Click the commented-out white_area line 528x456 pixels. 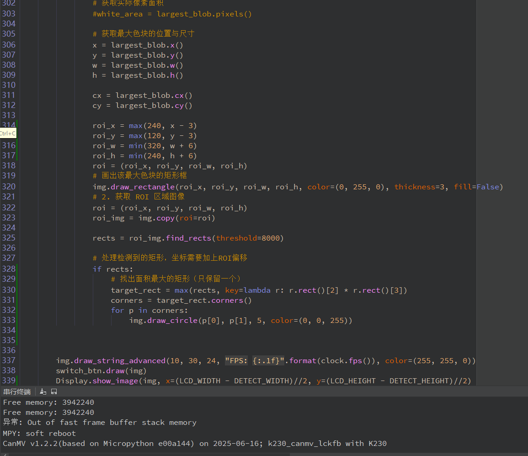172,14
